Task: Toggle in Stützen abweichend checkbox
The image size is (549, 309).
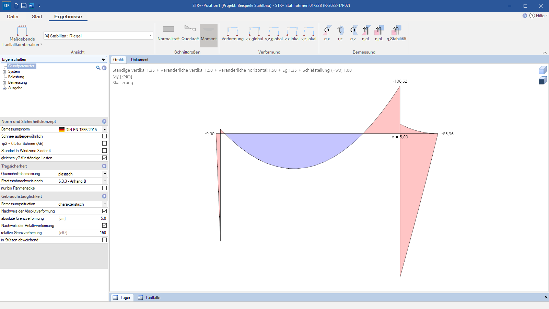Action: pos(104,240)
